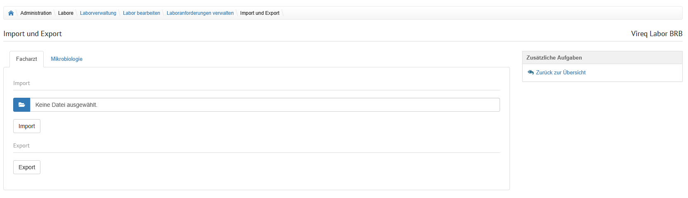This screenshot has height=198, width=688.
Task: Click the Vireq Labor BRB label
Action: [x=656, y=34]
